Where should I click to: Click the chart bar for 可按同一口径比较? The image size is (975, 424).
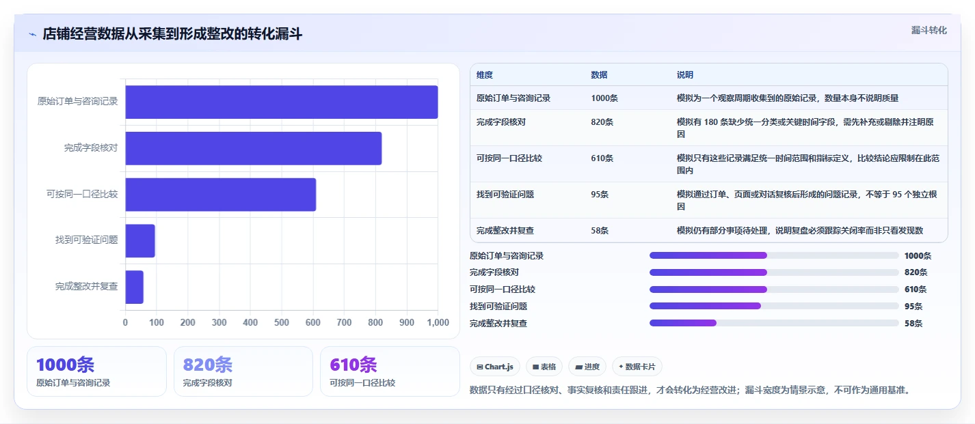click(x=221, y=195)
